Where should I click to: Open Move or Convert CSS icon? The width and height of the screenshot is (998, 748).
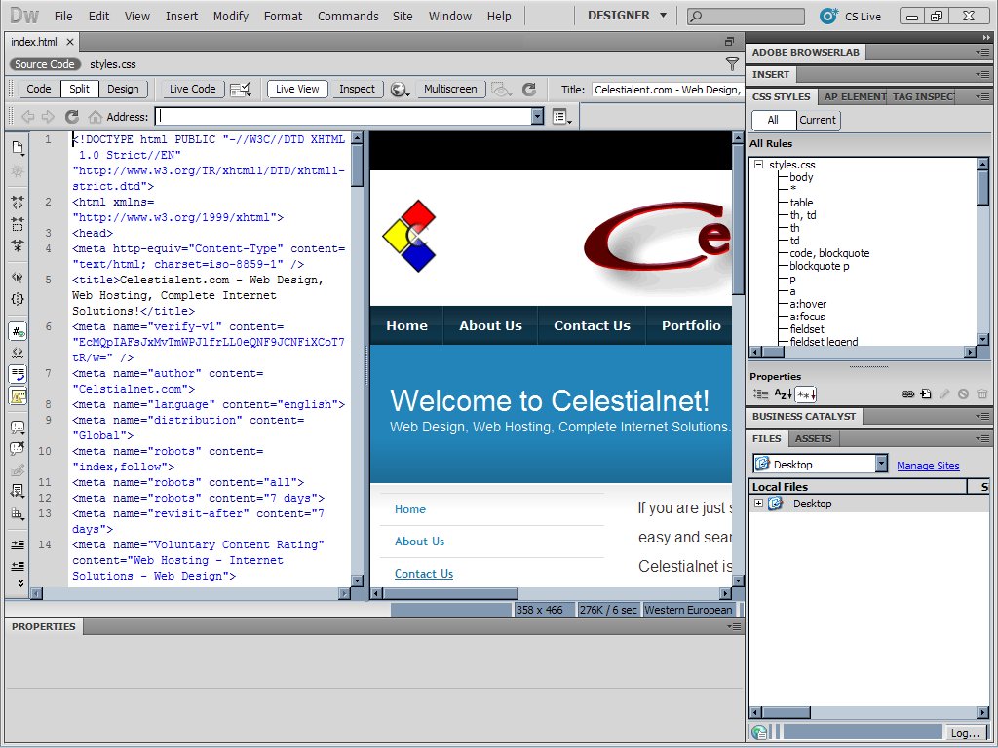coord(18,491)
